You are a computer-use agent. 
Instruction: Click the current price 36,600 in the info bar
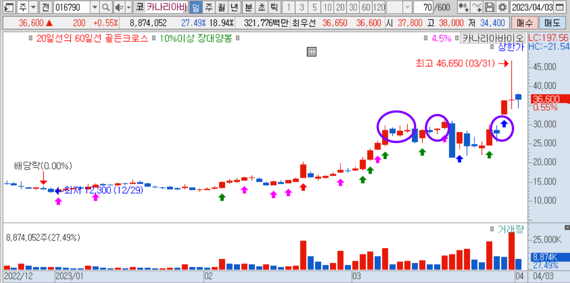coord(31,23)
